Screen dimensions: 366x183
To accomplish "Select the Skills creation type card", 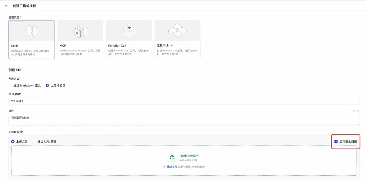I will [32, 40].
